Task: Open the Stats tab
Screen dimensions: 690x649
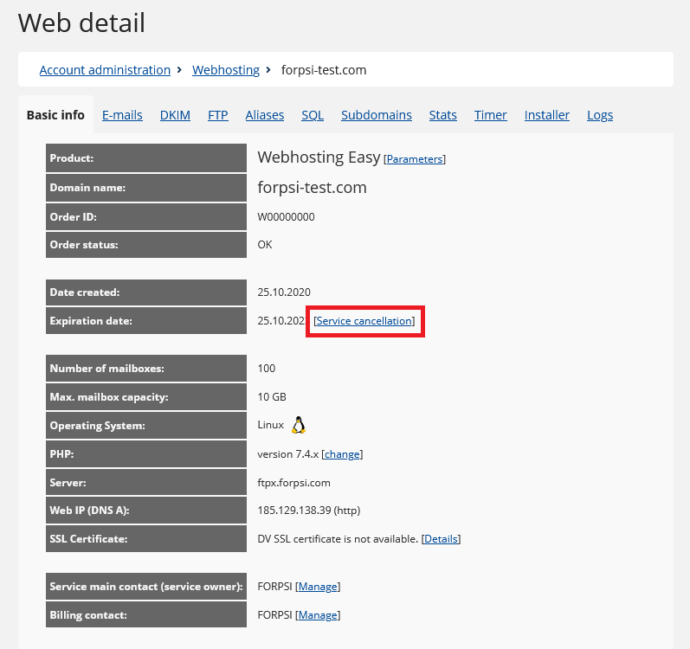Action: (x=442, y=115)
